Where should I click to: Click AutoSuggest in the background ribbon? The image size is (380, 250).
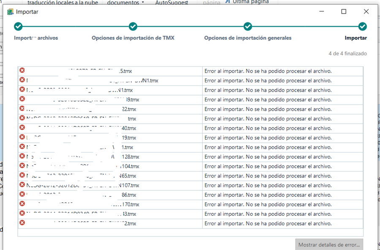point(171,3)
